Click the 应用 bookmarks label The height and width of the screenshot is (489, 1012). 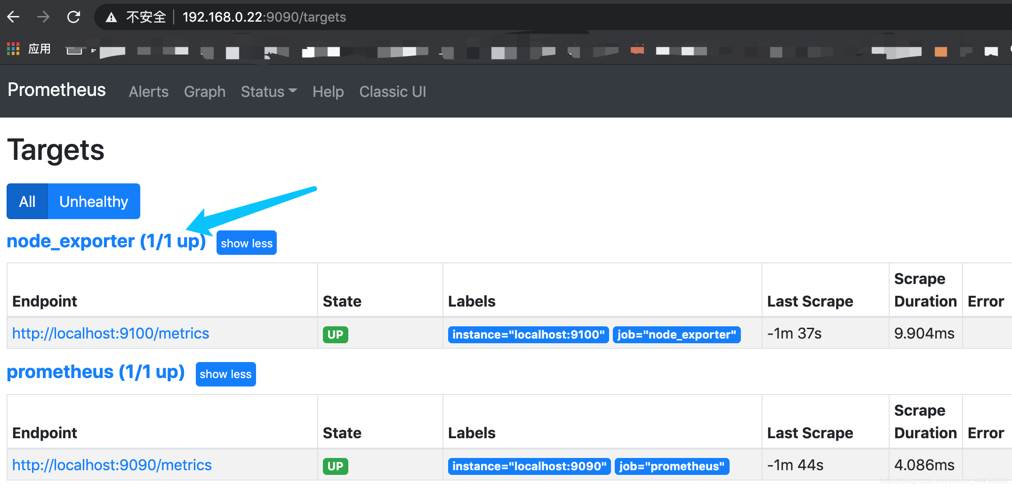pyautogui.click(x=40, y=49)
